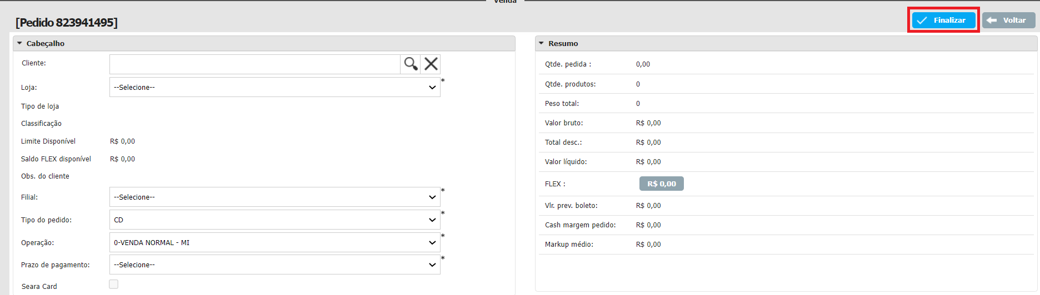Click the Valor líquido label
Image resolution: width=1040 pixels, height=295 pixels.
566,162
